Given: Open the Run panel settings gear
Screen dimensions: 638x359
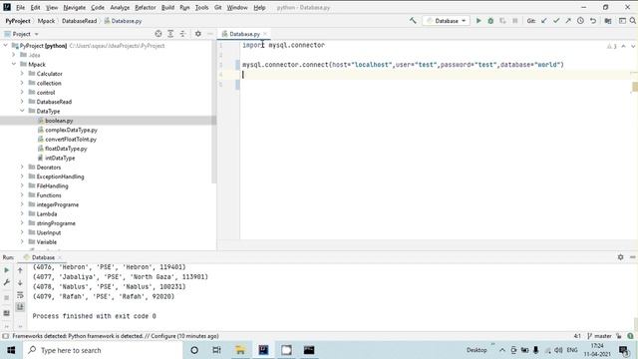Looking at the screenshot, I should 620,257.
